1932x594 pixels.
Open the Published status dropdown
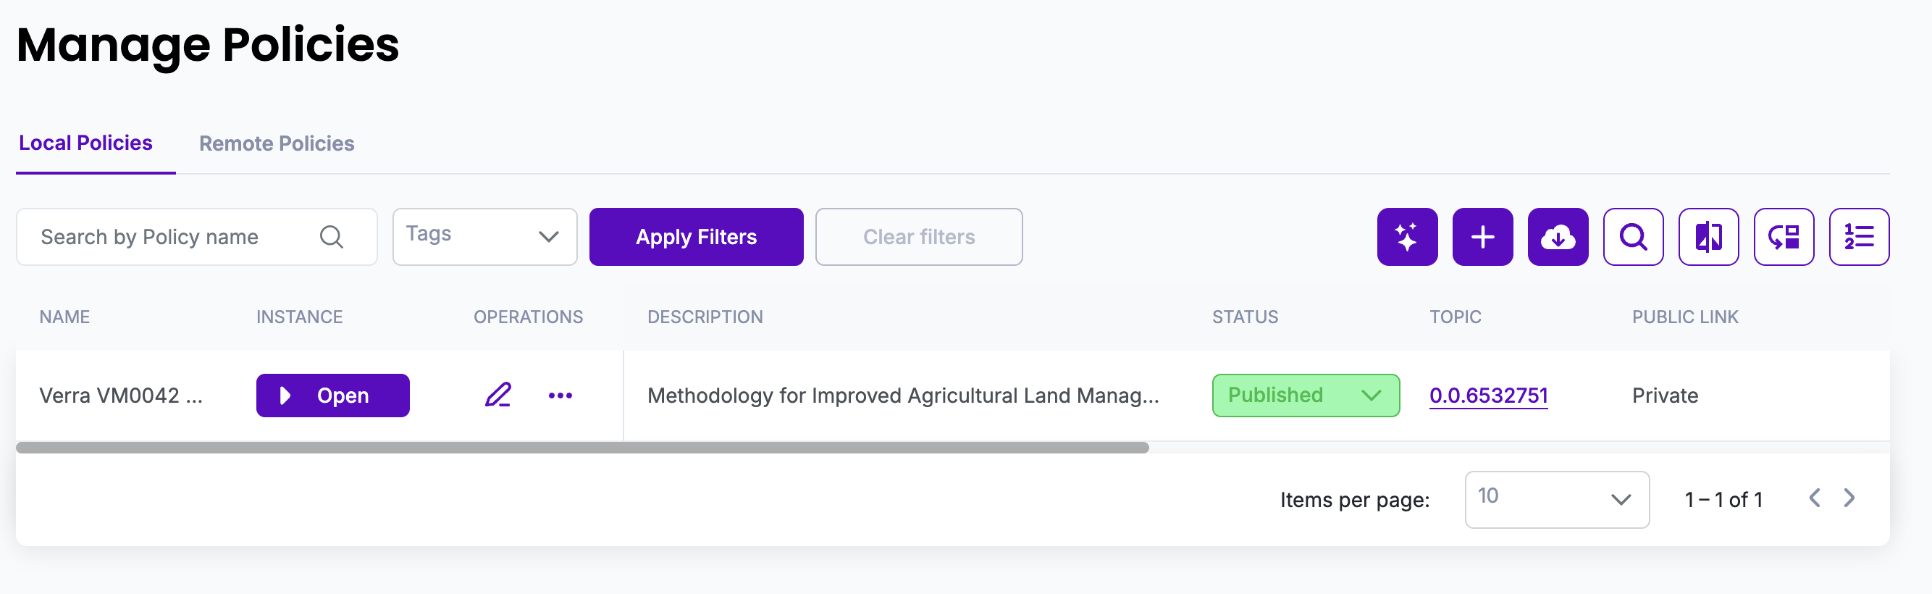pos(1305,396)
